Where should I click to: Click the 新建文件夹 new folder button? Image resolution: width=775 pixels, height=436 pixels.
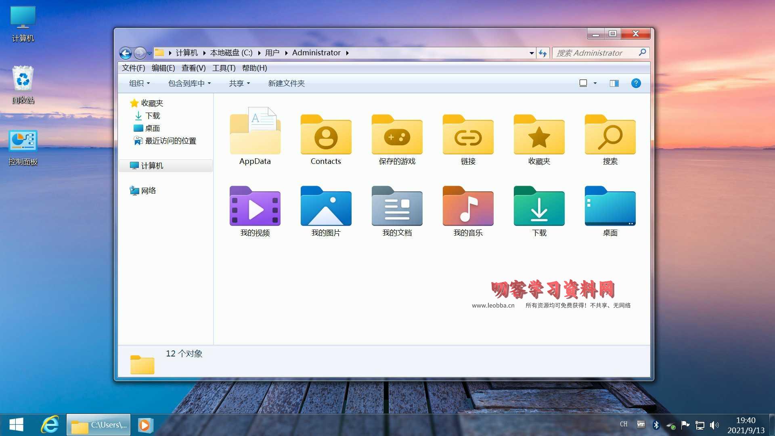[x=286, y=83]
